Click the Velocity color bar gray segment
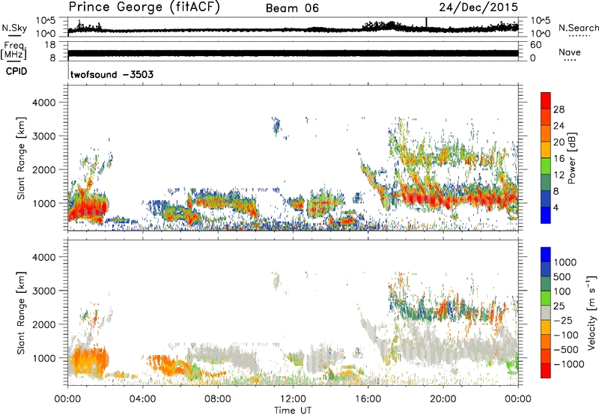 tap(546, 312)
